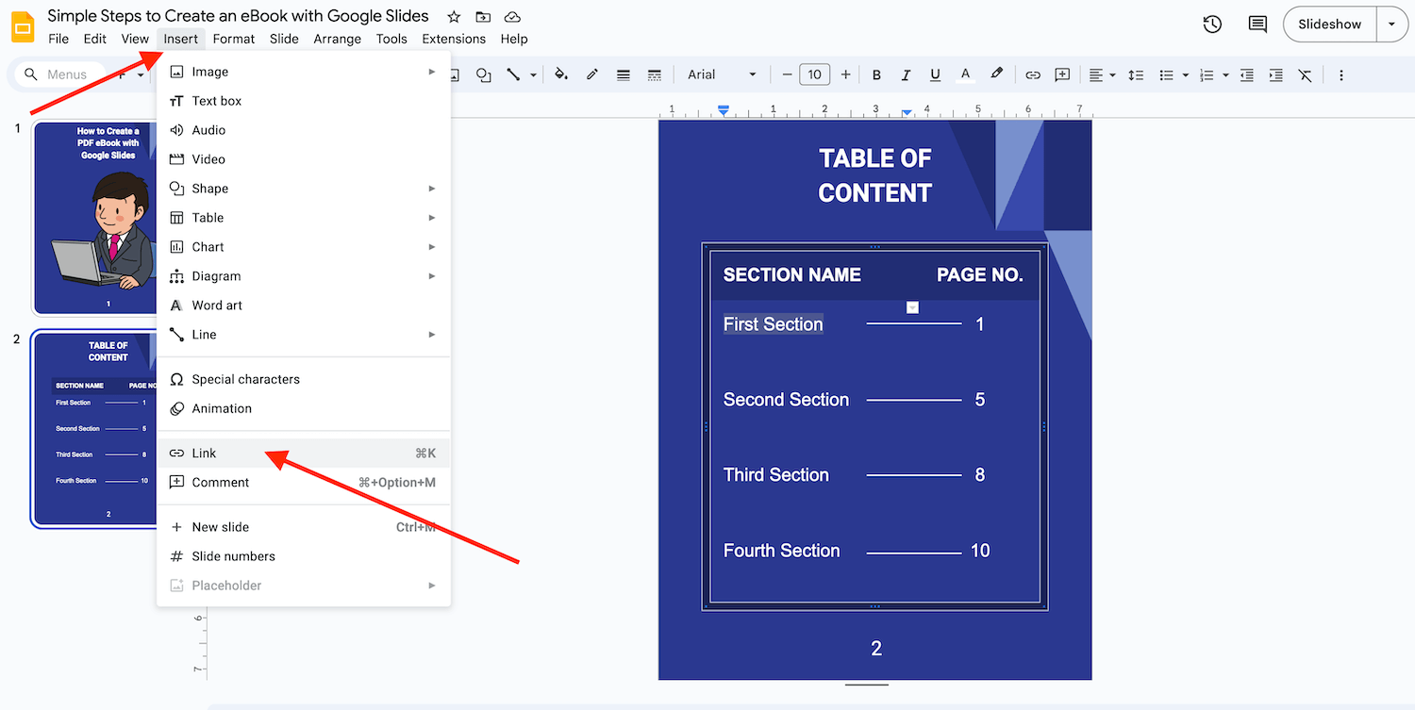Click the add comment toolbar icon

point(1062,74)
